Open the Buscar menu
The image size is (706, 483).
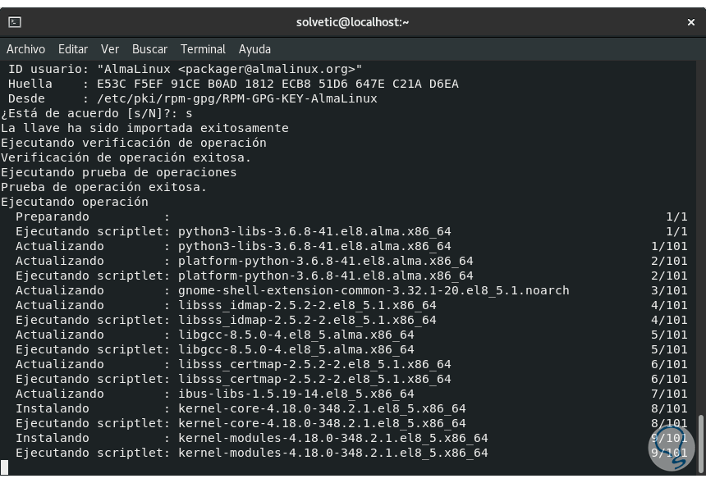click(149, 49)
